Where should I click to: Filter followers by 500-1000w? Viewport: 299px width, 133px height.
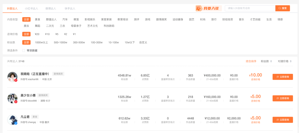click(x=60, y=42)
